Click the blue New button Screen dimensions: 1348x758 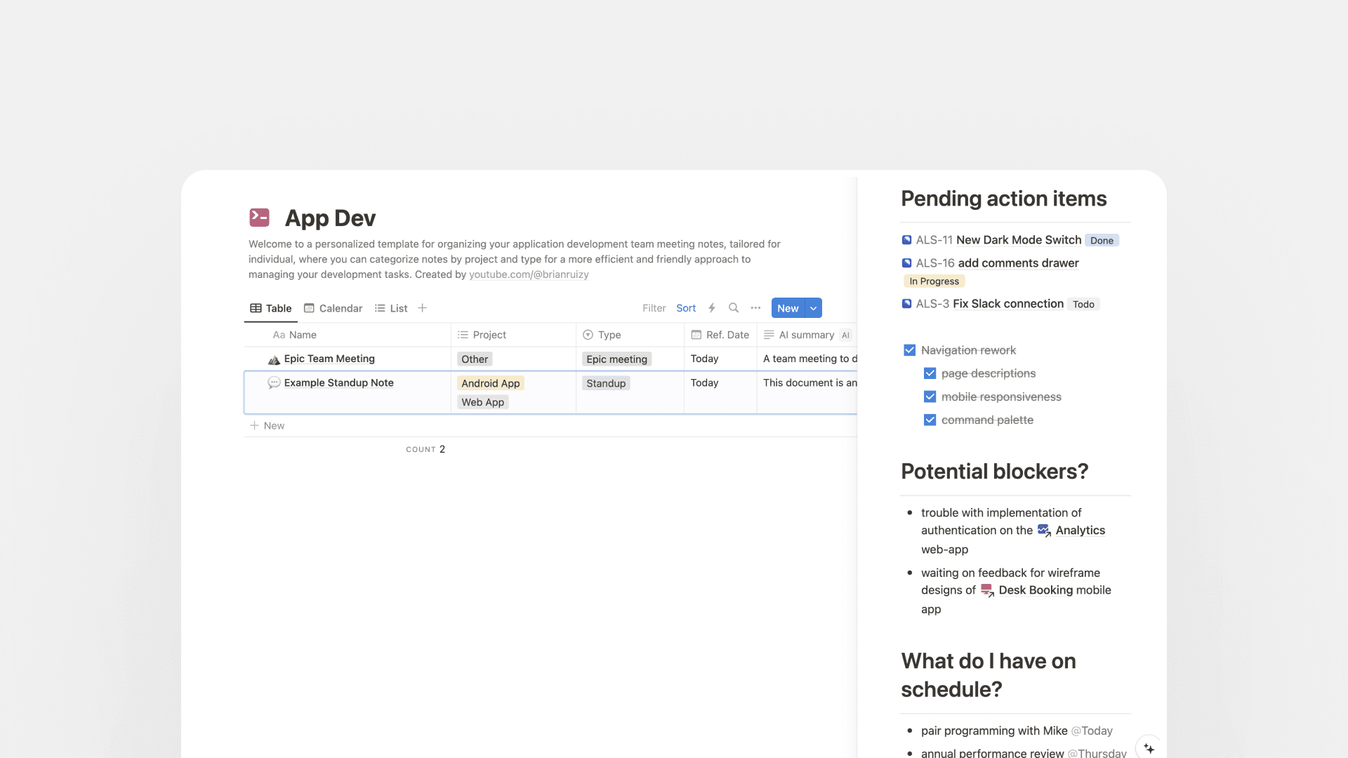[788, 308]
